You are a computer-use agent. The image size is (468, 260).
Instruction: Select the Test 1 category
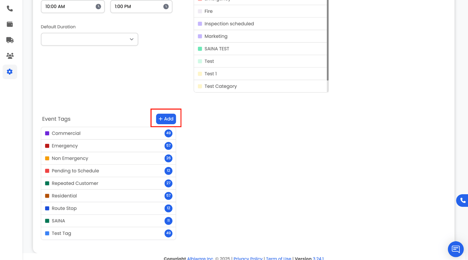pos(260,74)
